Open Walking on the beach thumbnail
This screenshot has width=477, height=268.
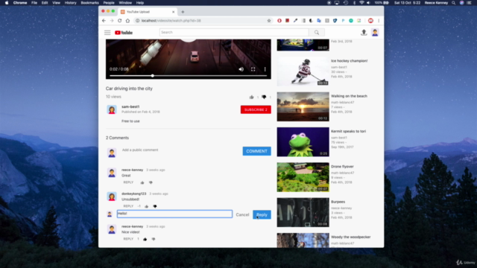303,106
